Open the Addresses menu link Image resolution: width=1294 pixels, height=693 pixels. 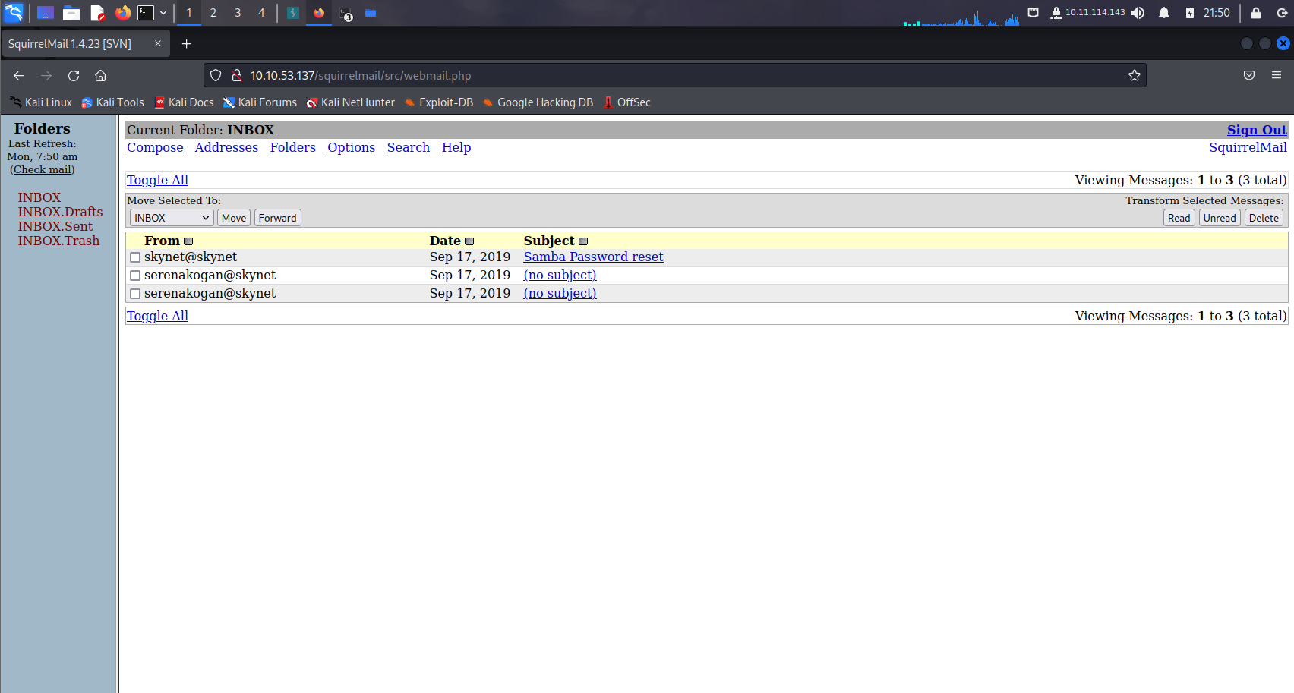(226, 147)
